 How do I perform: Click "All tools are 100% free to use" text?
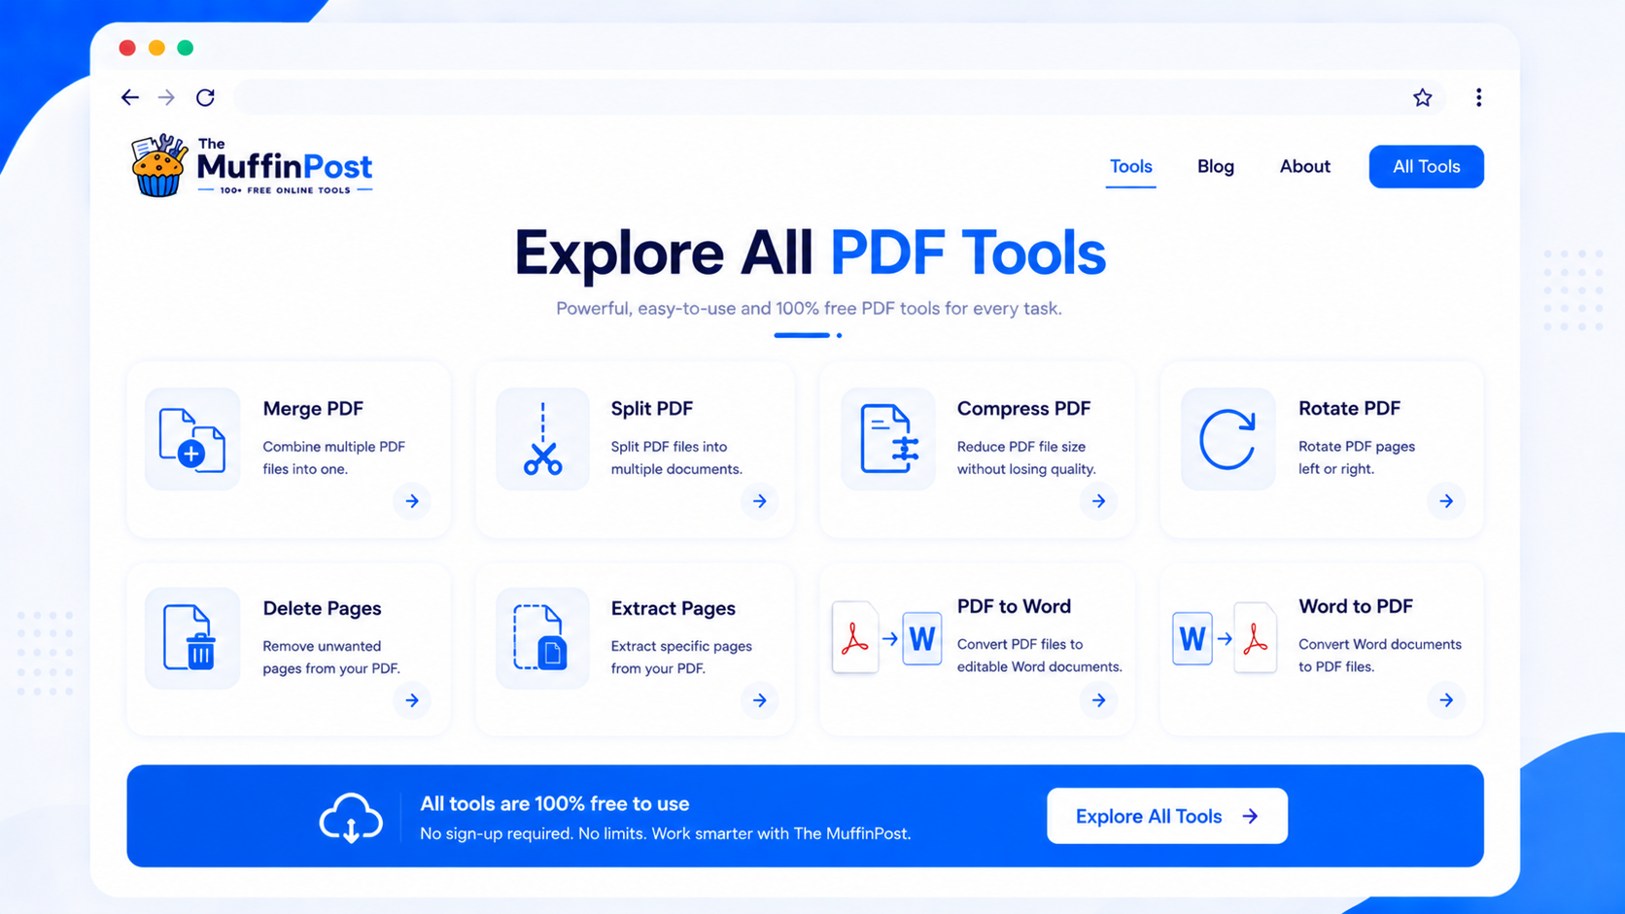click(x=554, y=803)
